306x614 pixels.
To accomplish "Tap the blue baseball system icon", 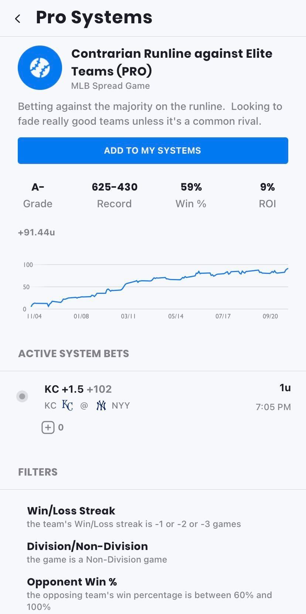I will tap(40, 68).
